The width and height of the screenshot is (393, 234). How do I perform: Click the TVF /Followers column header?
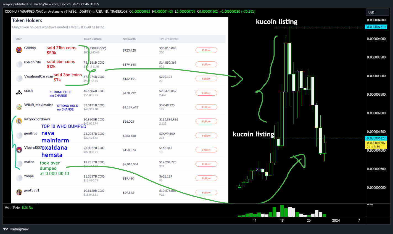pos(169,39)
